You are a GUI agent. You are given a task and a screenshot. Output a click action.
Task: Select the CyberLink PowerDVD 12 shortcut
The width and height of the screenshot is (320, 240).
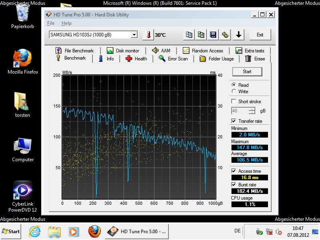tap(23, 196)
